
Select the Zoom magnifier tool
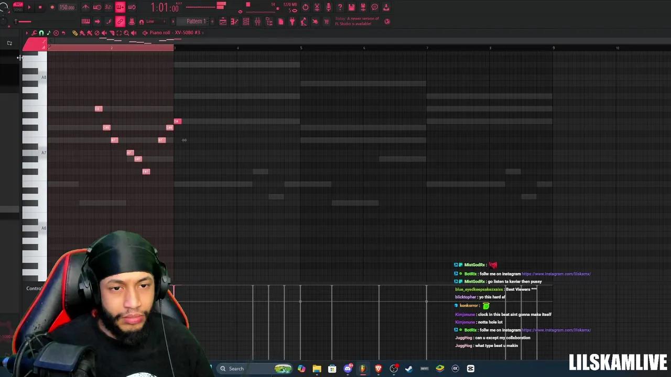(126, 32)
